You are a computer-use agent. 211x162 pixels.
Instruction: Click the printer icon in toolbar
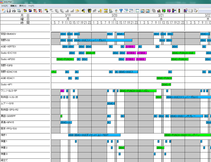14,11
